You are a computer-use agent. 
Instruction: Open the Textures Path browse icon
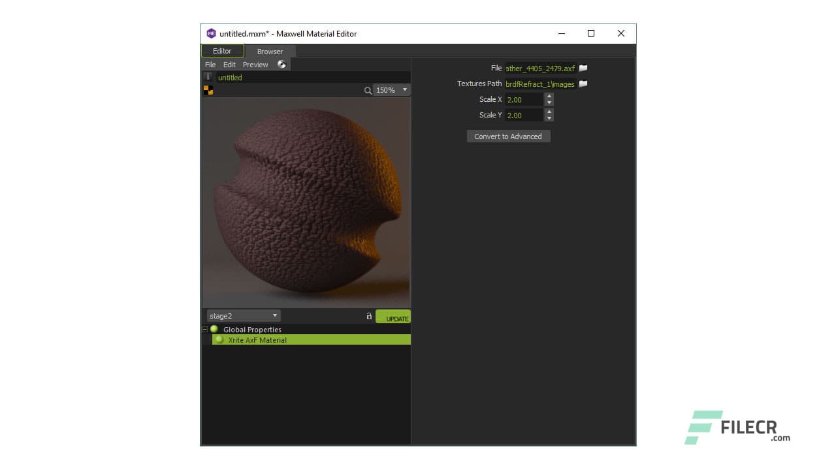[x=583, y=84]
